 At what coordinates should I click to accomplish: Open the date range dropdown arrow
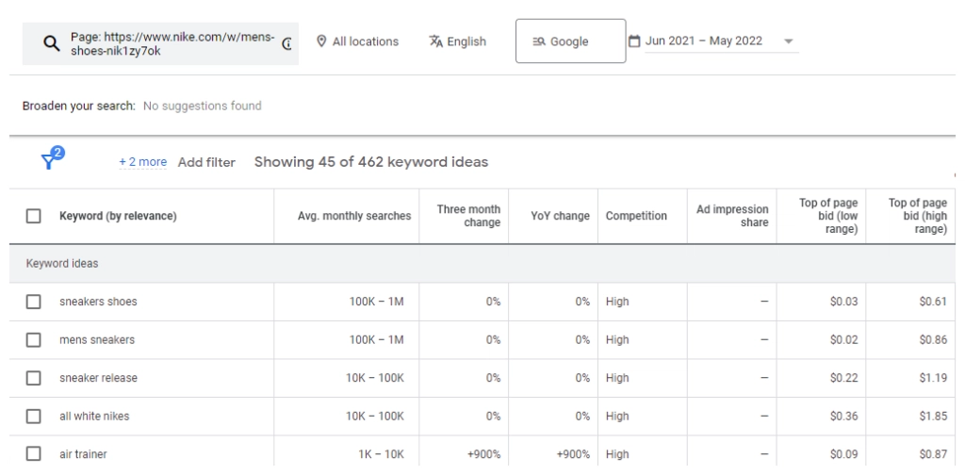coord(789,41)
